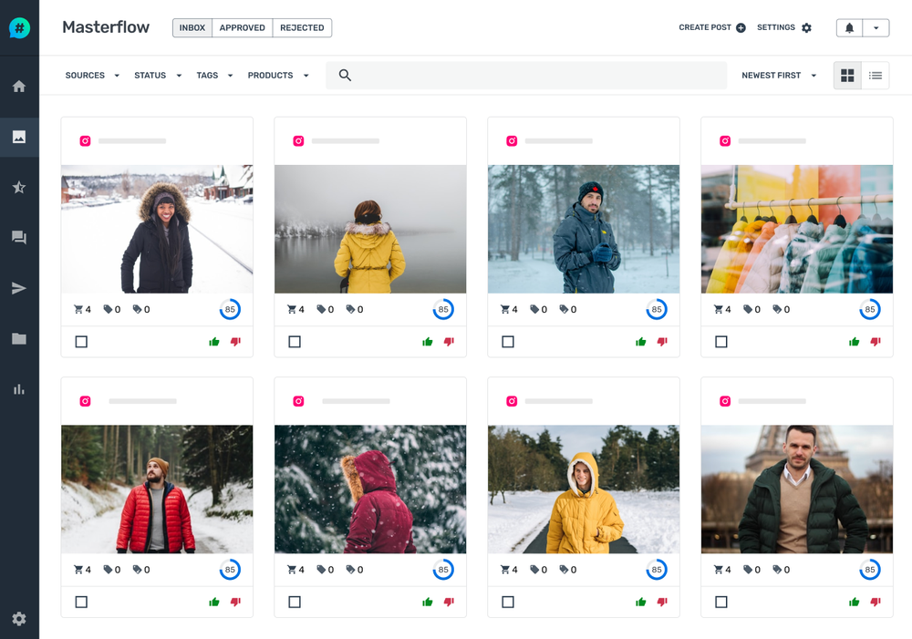The image size is (912, 639).
Task: Click score 85 ring on maroon hooded coat card
Action: [443, 570]
